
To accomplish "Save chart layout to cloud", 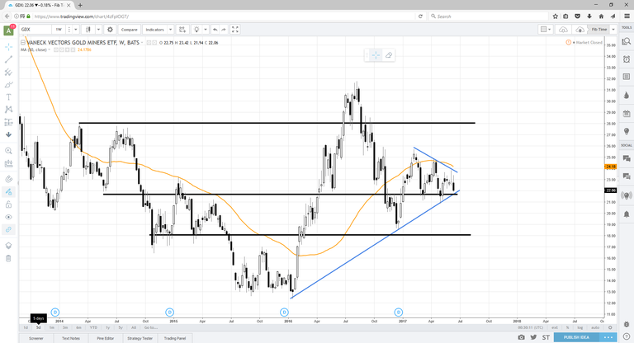I will point(580,30).
